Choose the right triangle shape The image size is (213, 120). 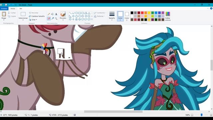pos(70,16)
